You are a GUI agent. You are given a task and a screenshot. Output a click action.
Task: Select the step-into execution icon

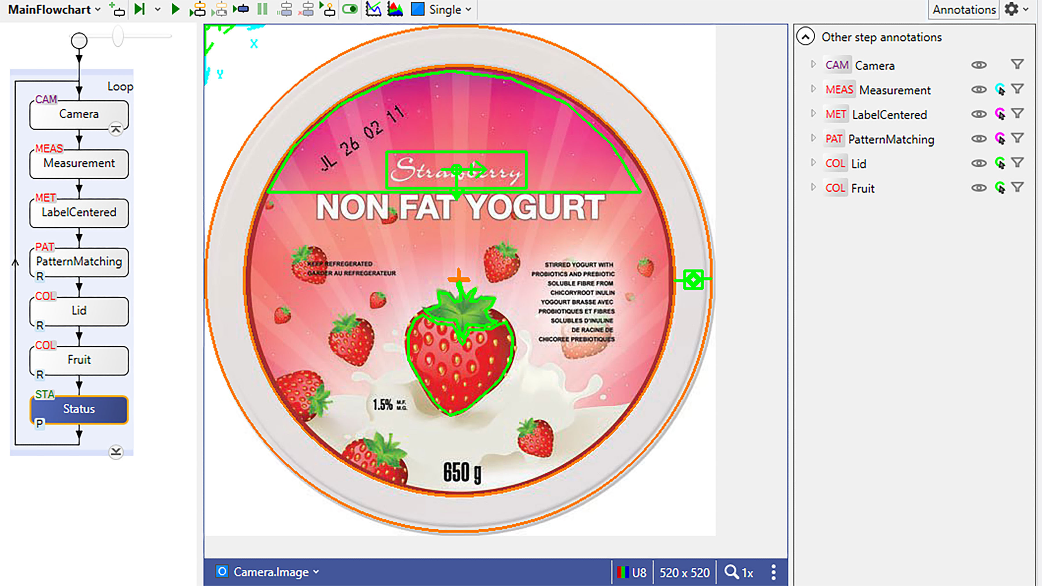tap(199, 9)
